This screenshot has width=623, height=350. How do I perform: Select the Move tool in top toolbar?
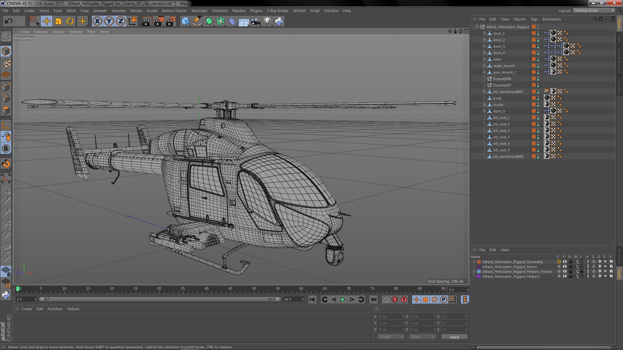click(x=46, y=21)
